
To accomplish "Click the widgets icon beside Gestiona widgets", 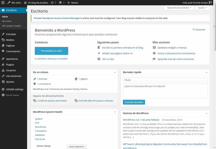I will [154, 48].
